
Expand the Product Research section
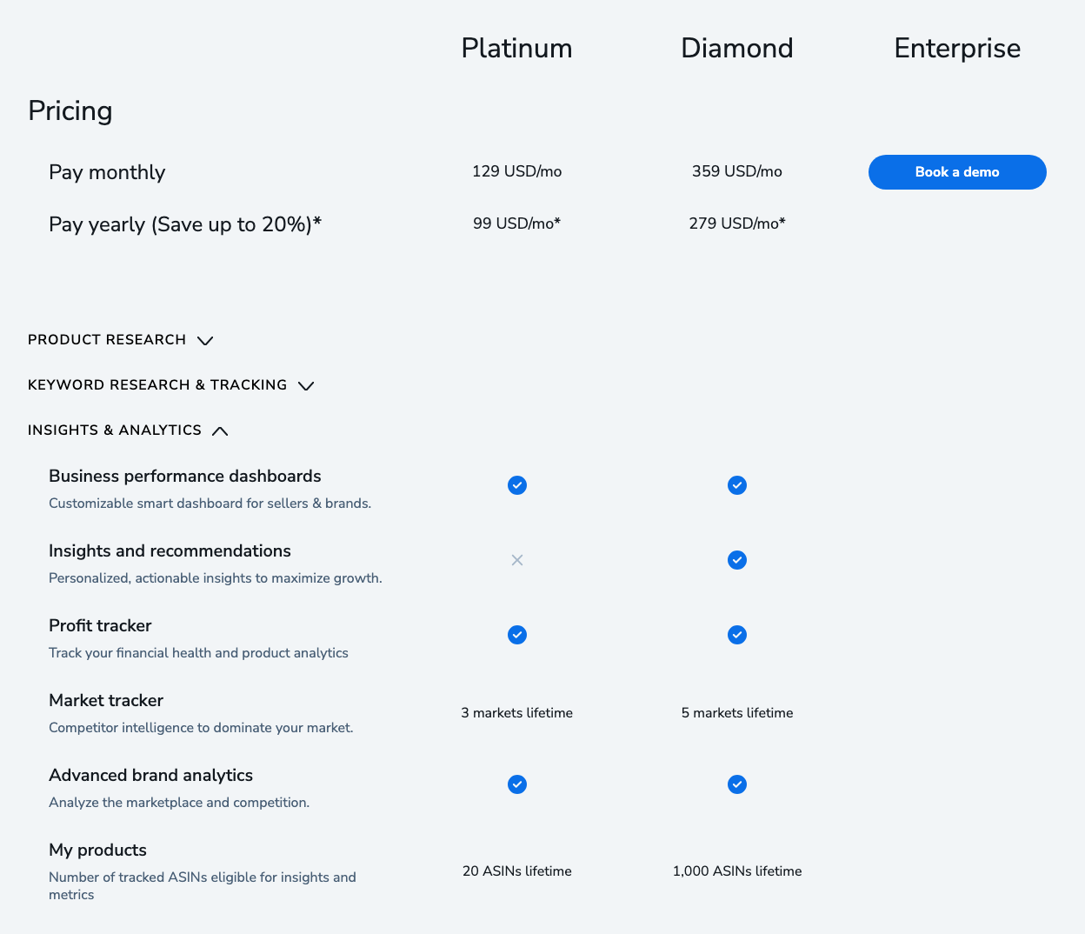tap(121, 340)
